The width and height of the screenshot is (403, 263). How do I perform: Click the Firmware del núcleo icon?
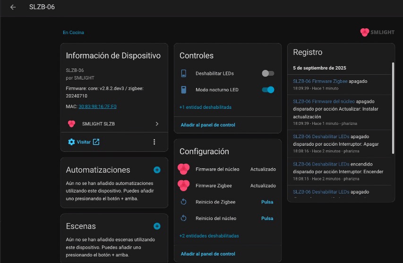pos(183,169)
